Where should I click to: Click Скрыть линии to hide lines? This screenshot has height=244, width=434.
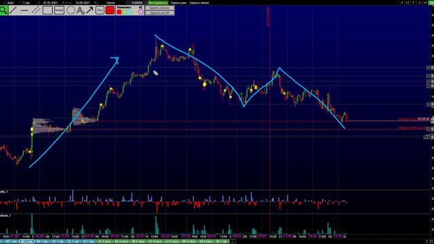[199, 3]
